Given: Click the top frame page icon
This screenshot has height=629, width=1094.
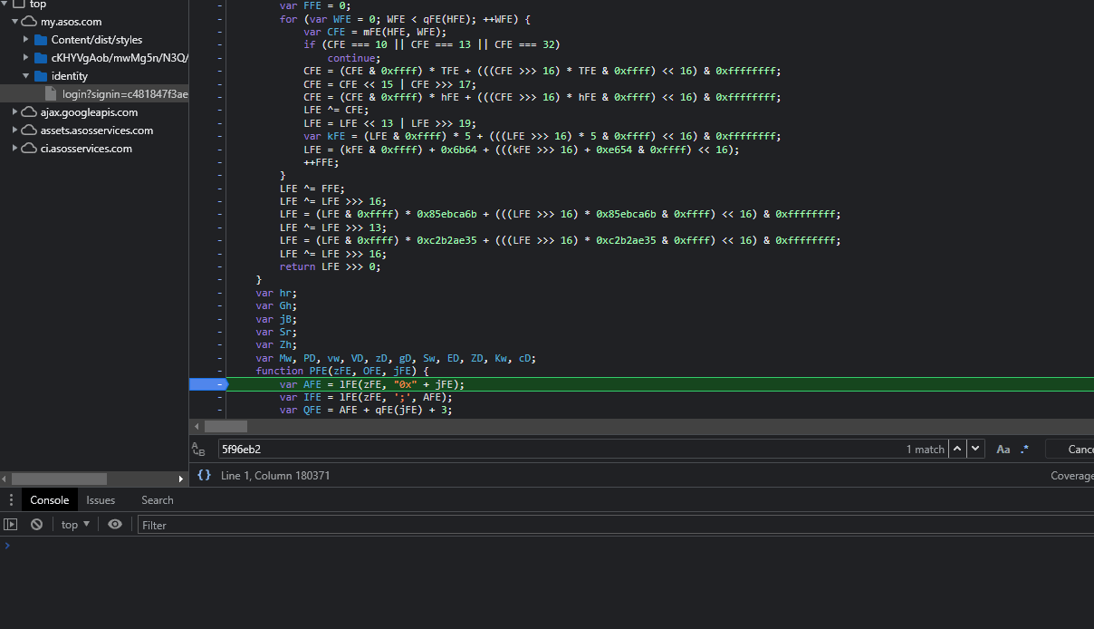Looking at the screenshot, I should click(x=19, y=5).
